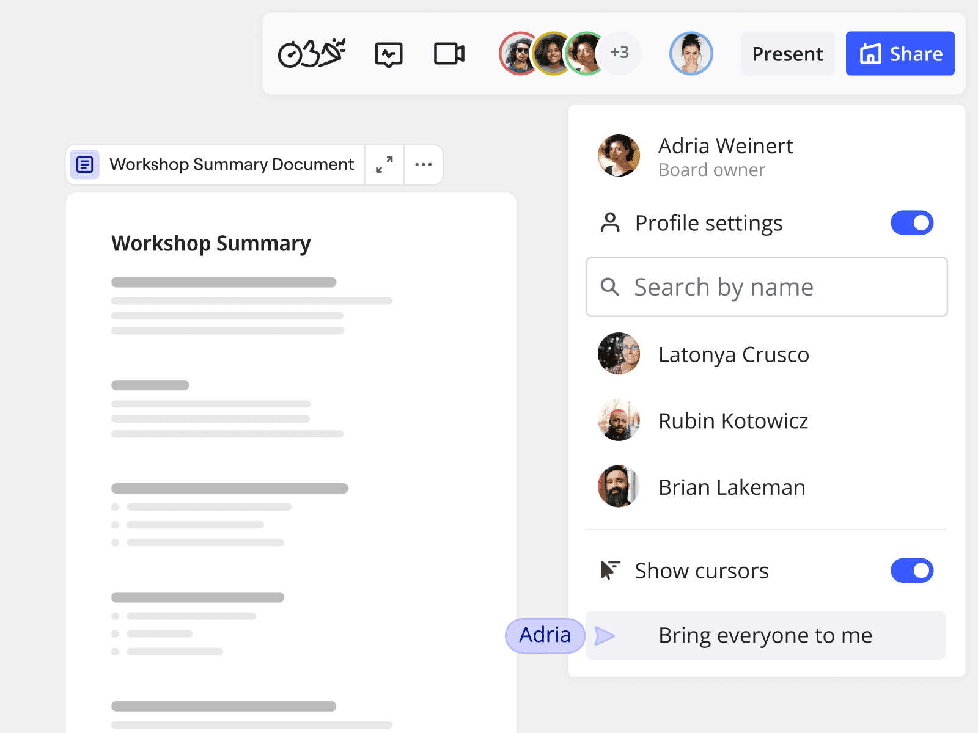Click the Profile settings person icon

[610, 223]
